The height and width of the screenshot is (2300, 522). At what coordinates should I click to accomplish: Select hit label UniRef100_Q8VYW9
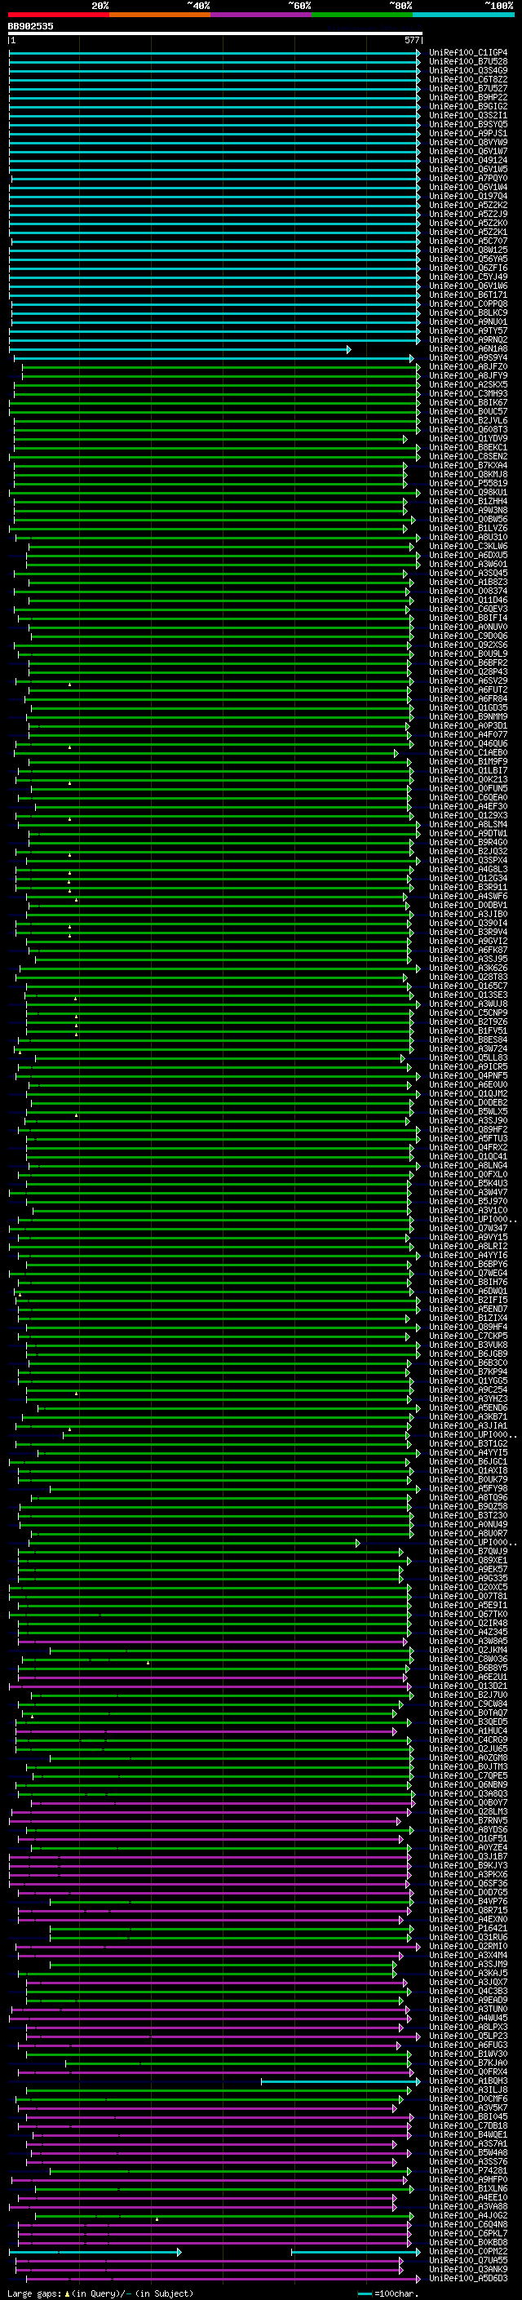tap(467, 142)
